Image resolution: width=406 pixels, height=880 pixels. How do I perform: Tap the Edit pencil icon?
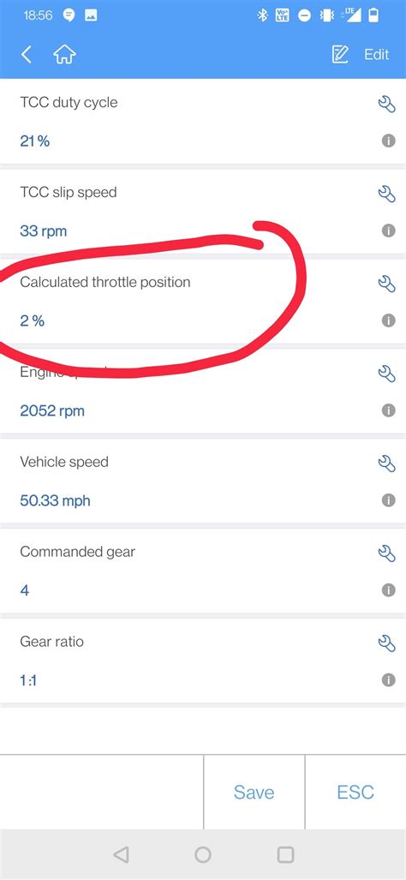click(x=340, y=55)
